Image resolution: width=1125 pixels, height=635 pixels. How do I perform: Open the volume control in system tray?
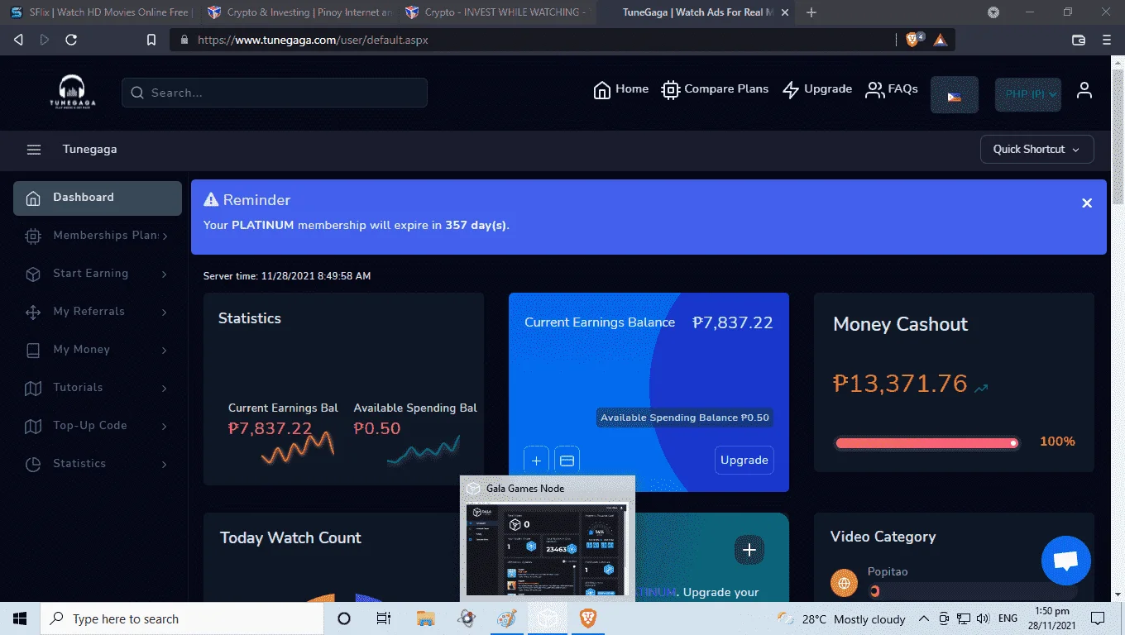coord(983,618)
